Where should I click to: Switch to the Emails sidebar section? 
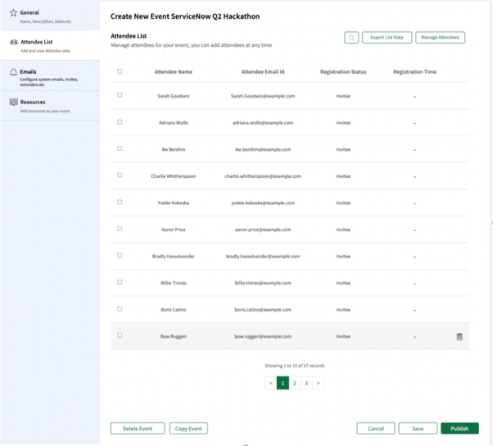50,76
